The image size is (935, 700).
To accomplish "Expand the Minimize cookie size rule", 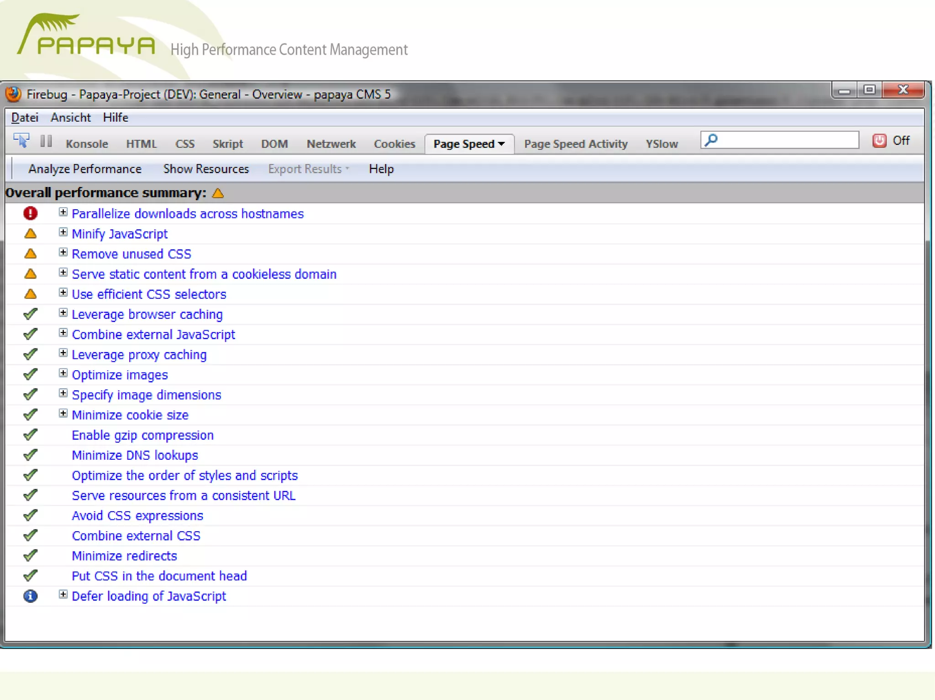I will [63, 413].
